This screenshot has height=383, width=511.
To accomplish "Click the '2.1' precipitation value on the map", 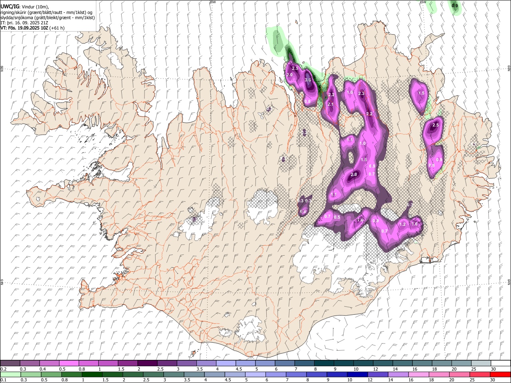I will 331,104.
